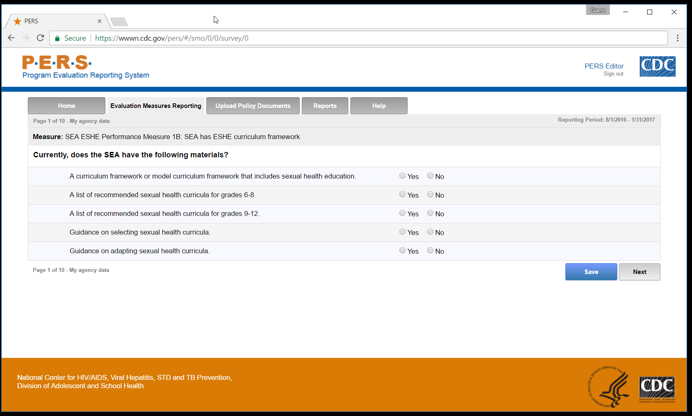Click the Sign out link
692x416 pixels.
613,74
